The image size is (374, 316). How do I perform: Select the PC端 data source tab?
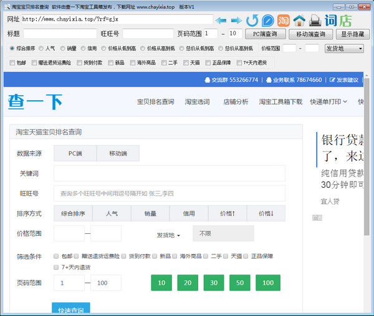[75, 153]
